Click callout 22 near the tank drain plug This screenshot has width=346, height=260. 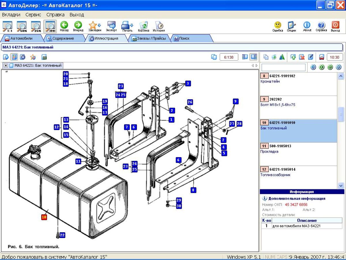tap(62, 235)
